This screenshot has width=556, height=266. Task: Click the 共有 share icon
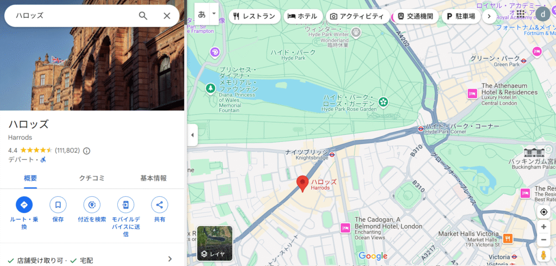point(160,205)
